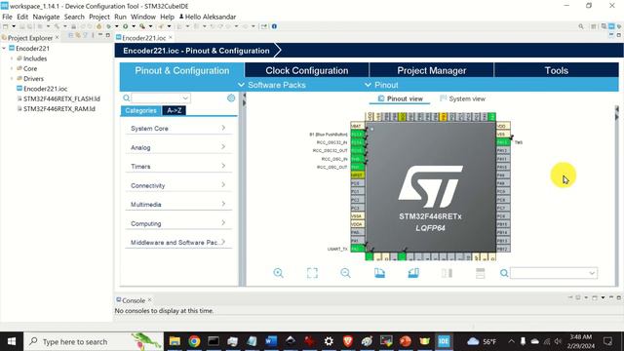Select the Pinout view tab
This screenshot has width=624, height=351.
point(400,98)
